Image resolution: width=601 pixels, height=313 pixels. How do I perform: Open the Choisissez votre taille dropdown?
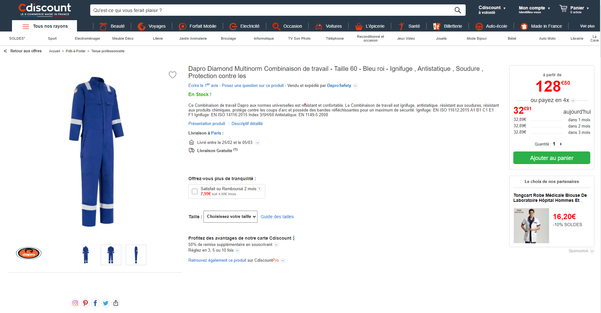tap(230, 217)
